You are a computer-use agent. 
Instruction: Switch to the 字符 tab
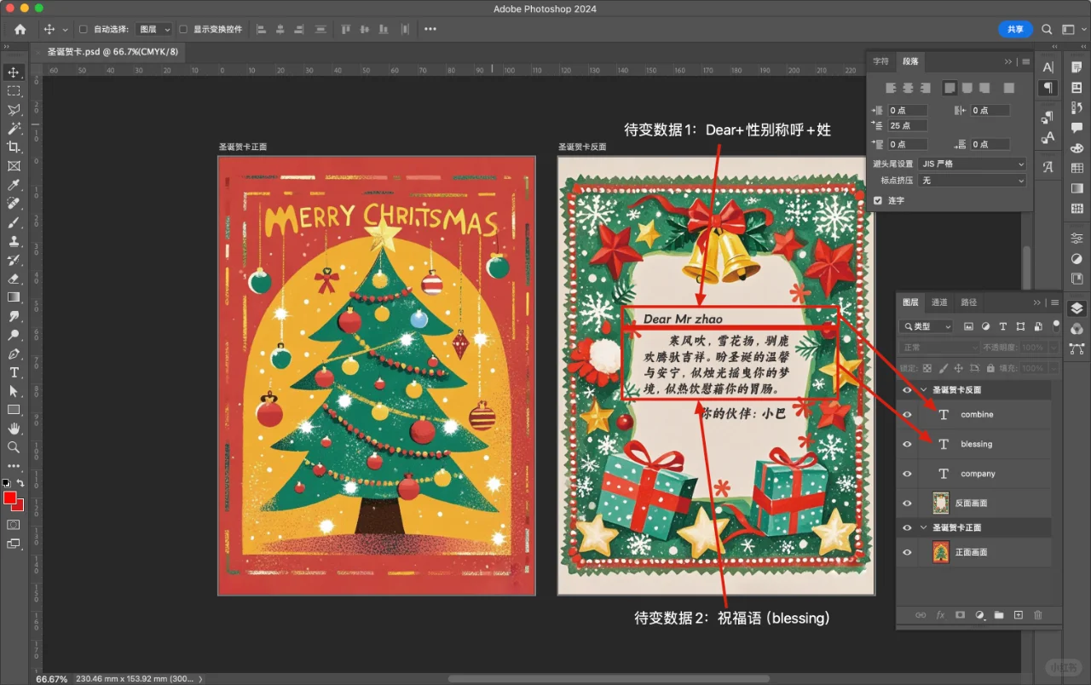click(x=880, y=61)
